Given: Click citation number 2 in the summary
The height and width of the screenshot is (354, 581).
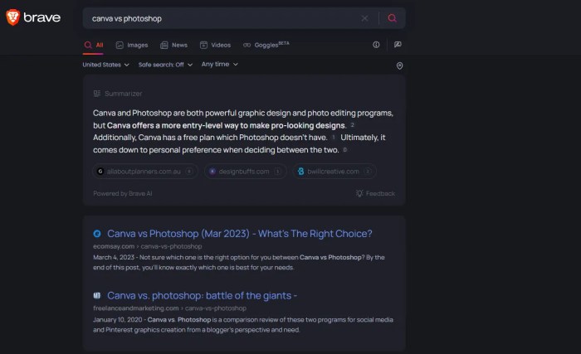Looking at the screenshot, I should click(353, 125).
